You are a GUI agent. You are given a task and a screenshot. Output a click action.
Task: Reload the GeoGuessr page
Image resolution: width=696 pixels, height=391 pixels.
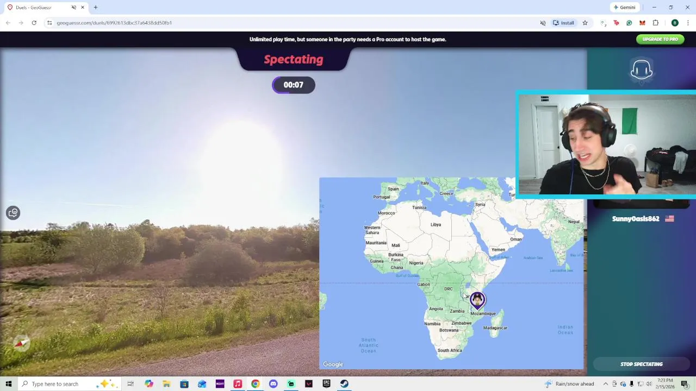(x=34, y=23)
